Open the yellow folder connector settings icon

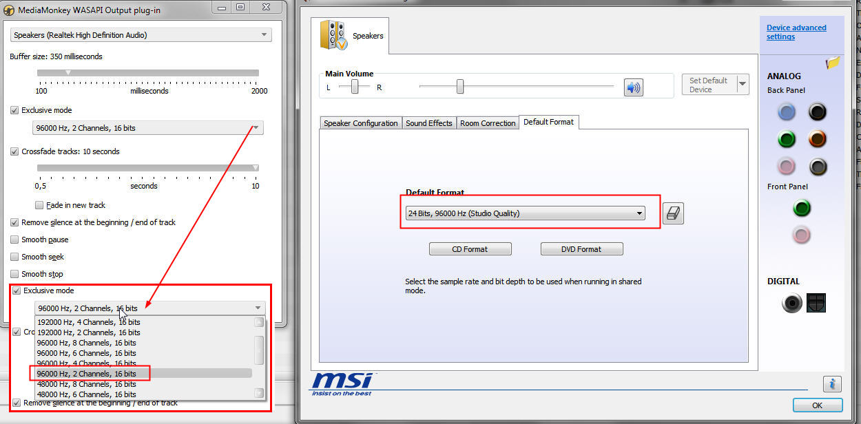(x=833, y=63)
